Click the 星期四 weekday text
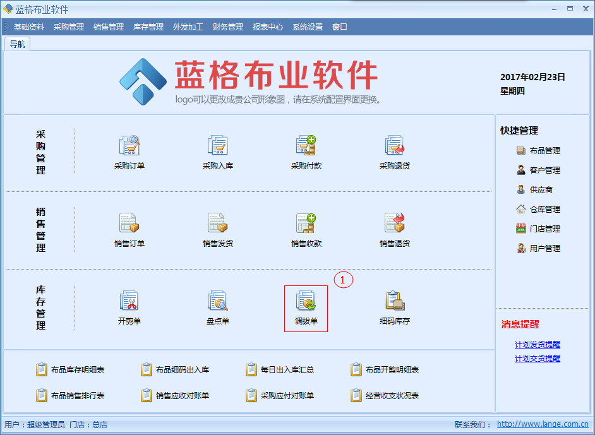Viewport: 595px width, 435px height. tap(513, 91)
